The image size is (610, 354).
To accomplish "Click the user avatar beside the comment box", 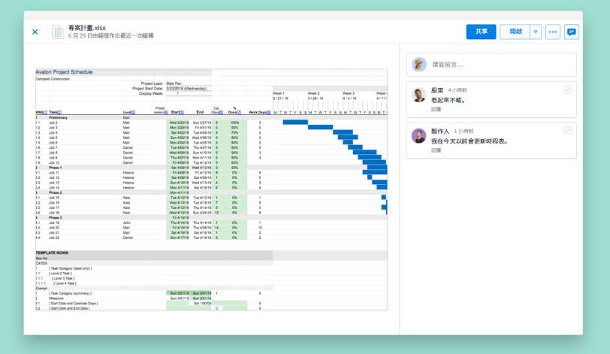I will 419,65.
